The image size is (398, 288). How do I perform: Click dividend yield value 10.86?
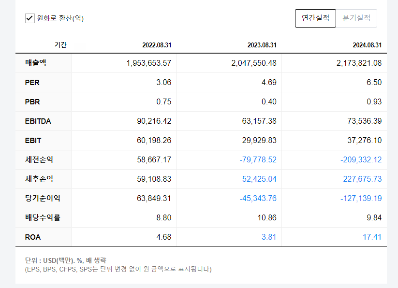click(x=267, y=217)
